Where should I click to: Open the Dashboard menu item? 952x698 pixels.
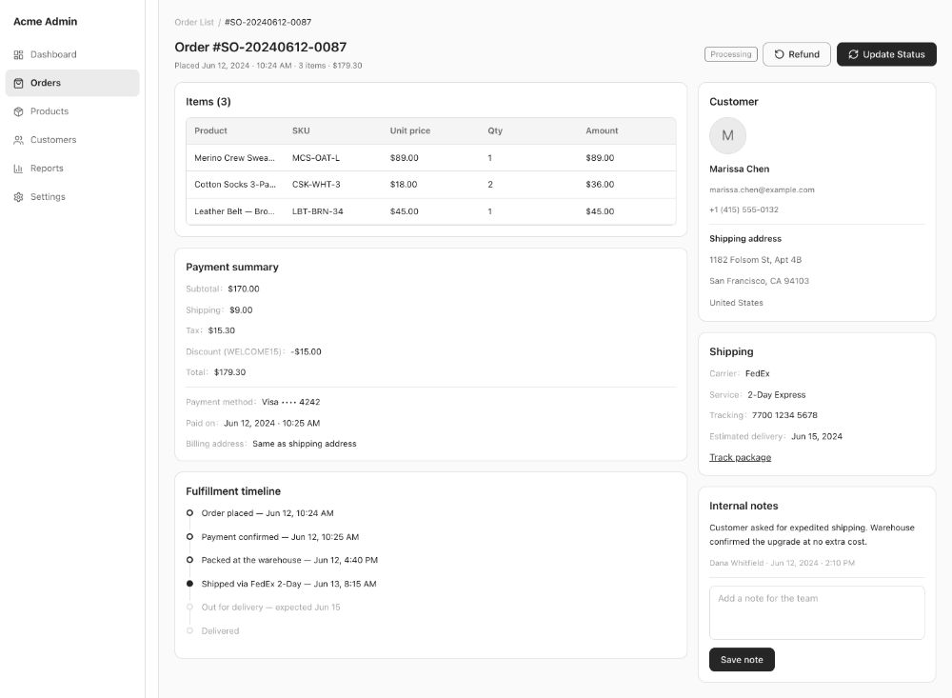[72, 54]
